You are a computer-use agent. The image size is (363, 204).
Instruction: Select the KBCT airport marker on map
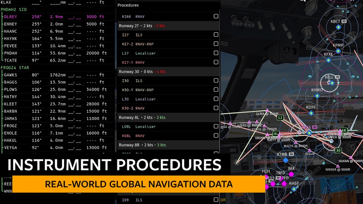point(339,27)
